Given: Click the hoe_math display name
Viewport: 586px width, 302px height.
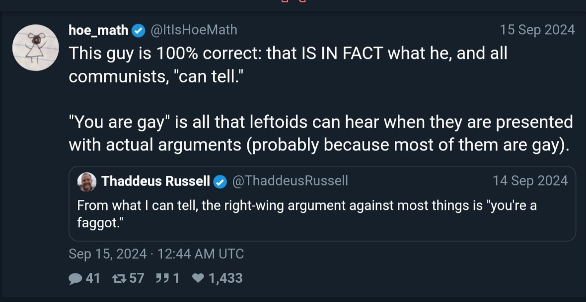Looking at the screenshot, I should (x=99, y=30).
